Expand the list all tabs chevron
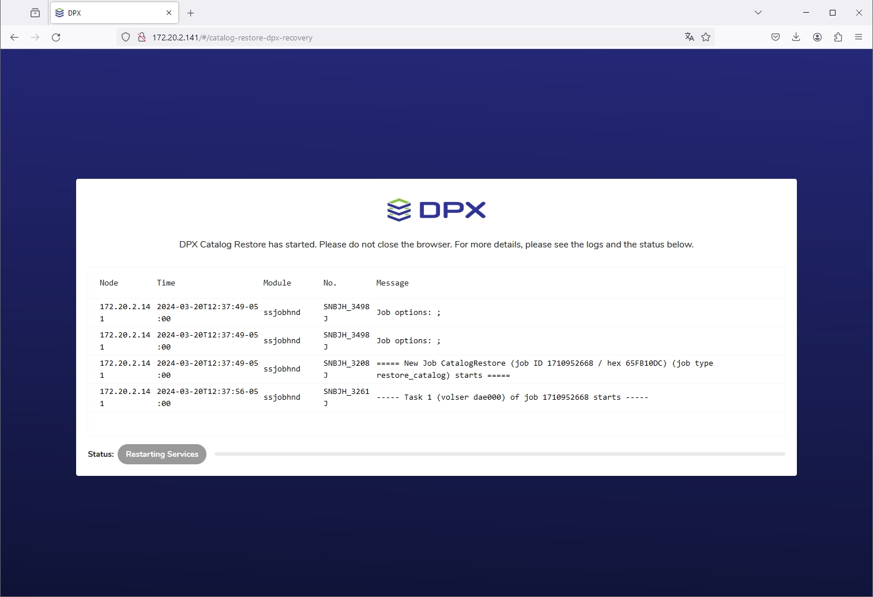The height and width of the screenshot is (597, 873). [x=758, y=13]
